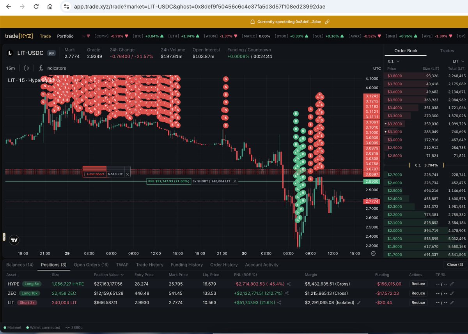Screen dimensions: 468x334
Task: Copy spectating link icon in banner
Action: point(327,22)
